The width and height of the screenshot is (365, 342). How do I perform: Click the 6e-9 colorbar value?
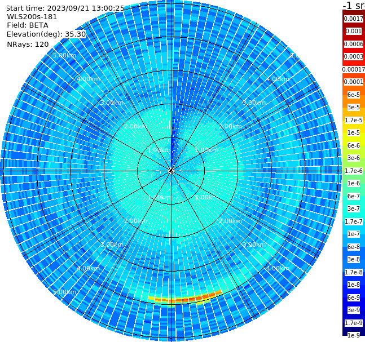[354, 297]
